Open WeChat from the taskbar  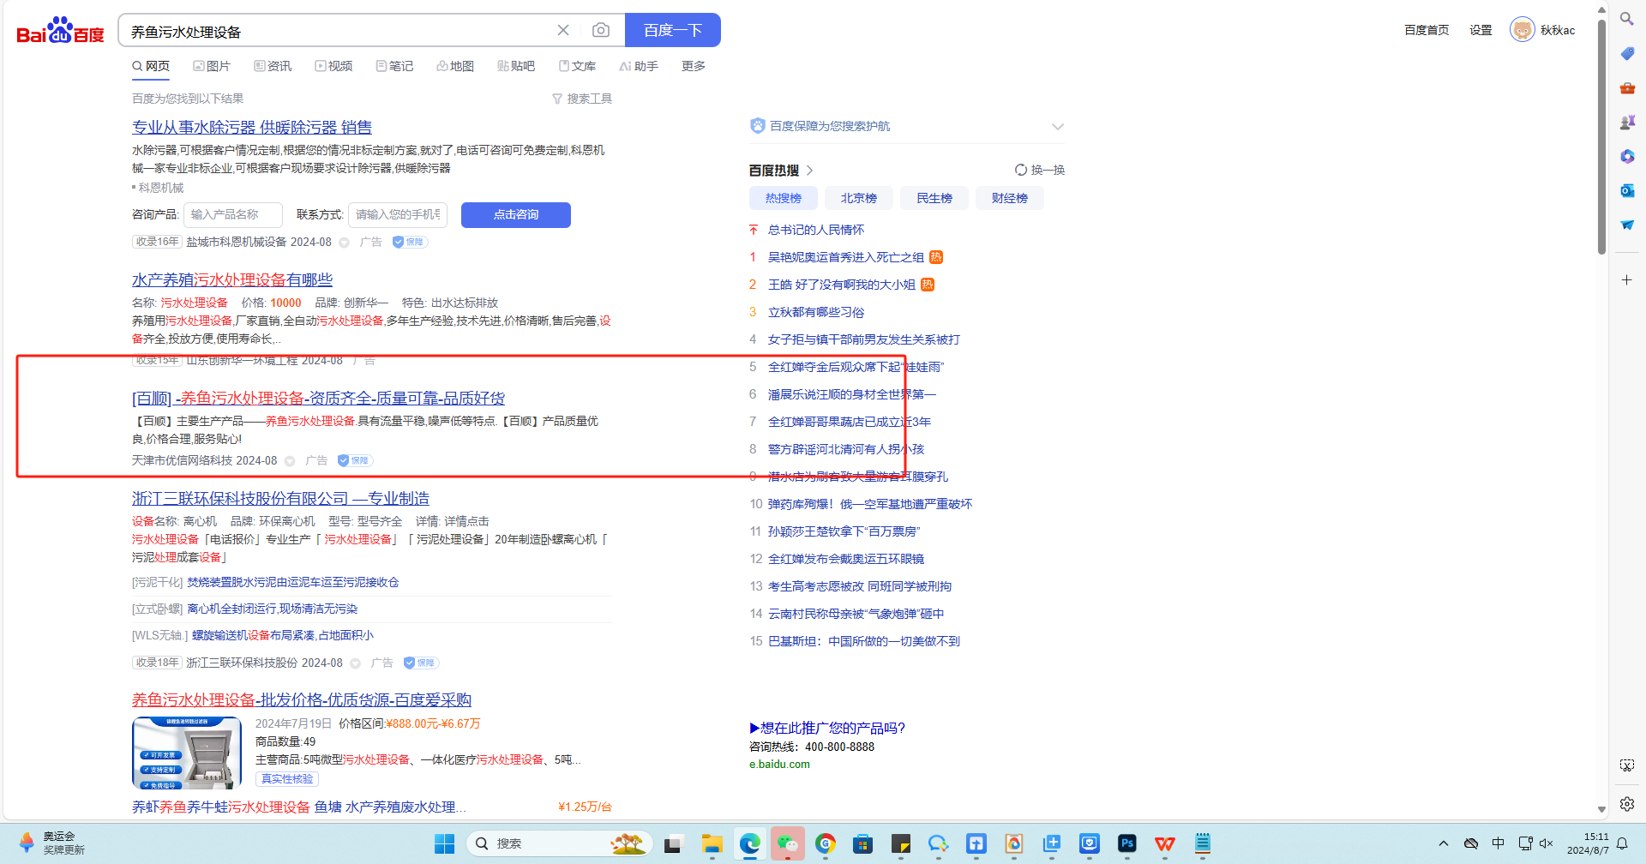tap(787, 843)
